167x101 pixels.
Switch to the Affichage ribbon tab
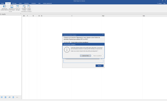[x=14, y=3]
